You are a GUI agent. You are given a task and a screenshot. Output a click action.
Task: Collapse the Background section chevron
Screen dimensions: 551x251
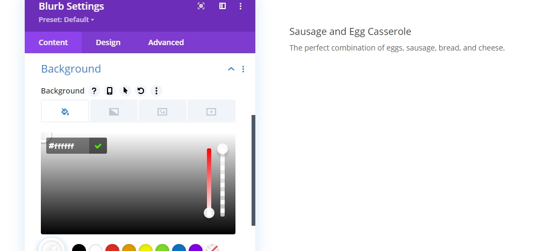pyautogui.click(x=231, y=69)
